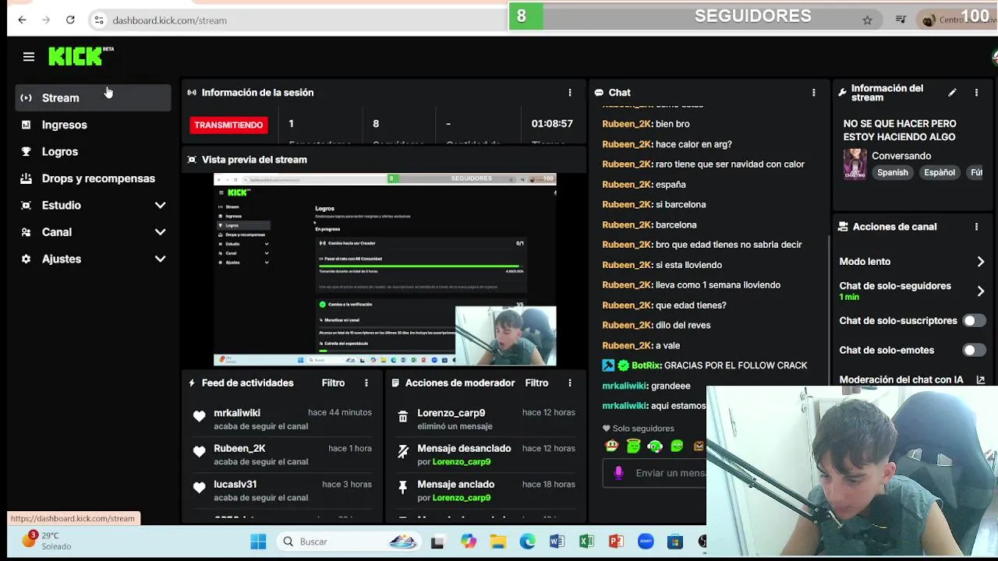
Task: Open Feed de actividades three-dot menu
Action: [366, 383]
